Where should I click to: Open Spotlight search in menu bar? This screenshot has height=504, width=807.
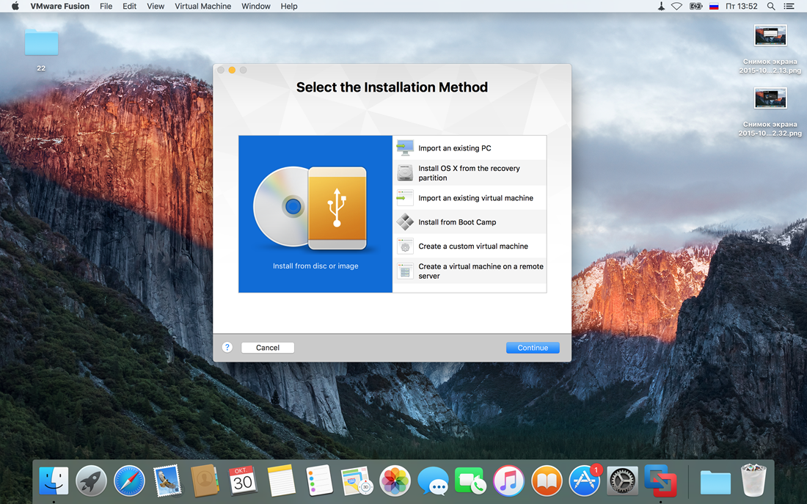click(770, 6)
